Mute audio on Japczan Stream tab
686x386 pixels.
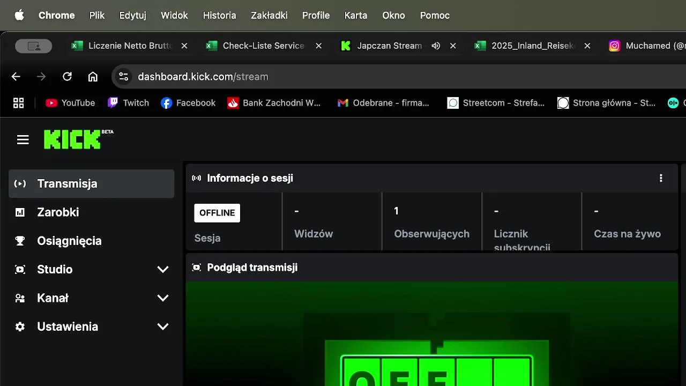(x=436, y=46)
